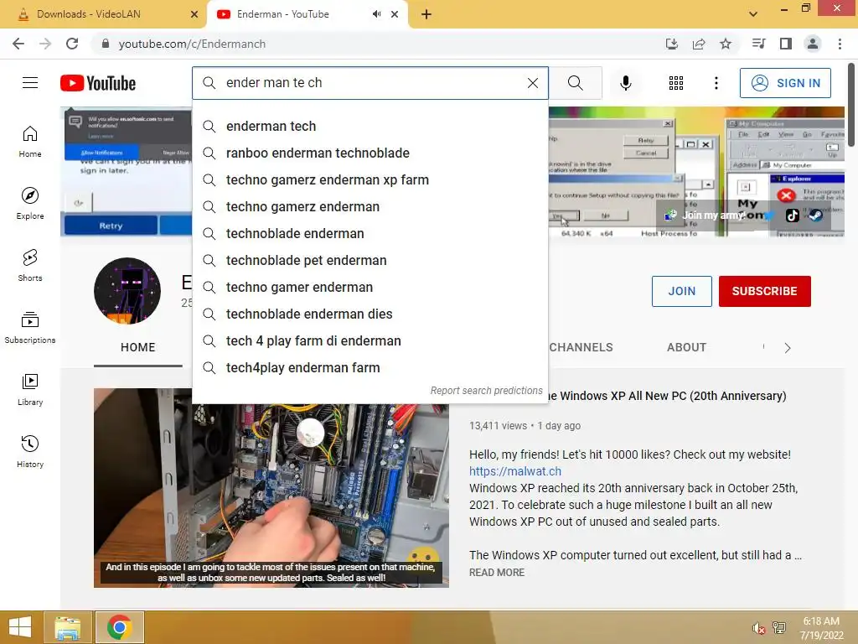Switch to the Downloads - VideoLAN tab
Viewport: 858px width, 644px height.
pos(103,14)
